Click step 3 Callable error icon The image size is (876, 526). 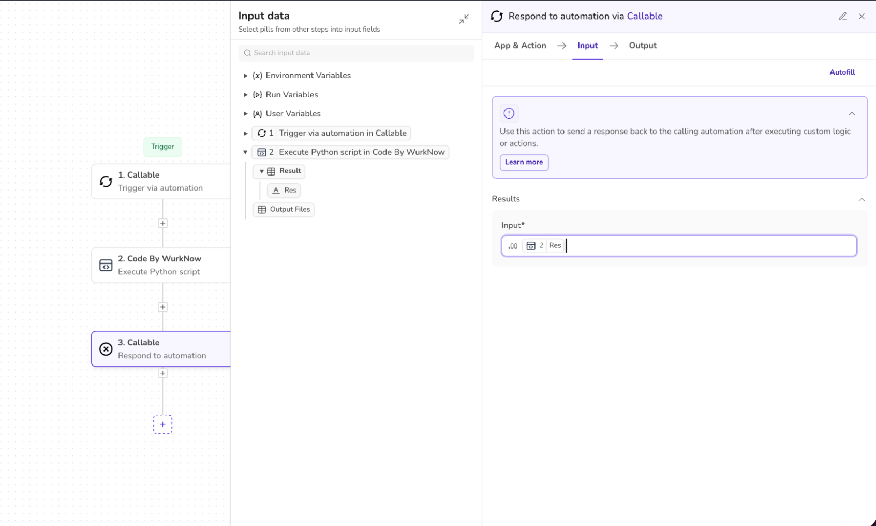click(106, 349)
